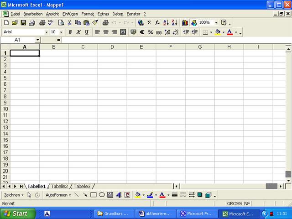292x219 pixels.
Task: Click the AutoSum sigma icon
Action: 149,22
